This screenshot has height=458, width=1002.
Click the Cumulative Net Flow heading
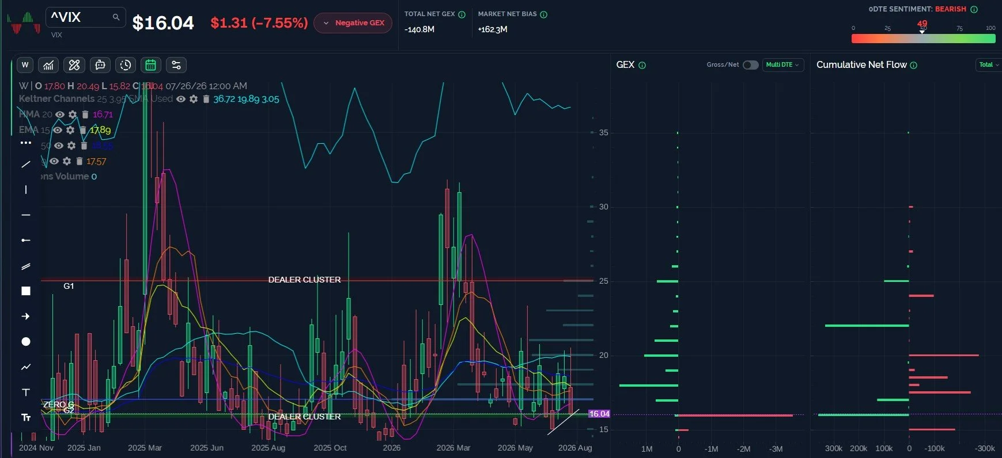[861, 65]
